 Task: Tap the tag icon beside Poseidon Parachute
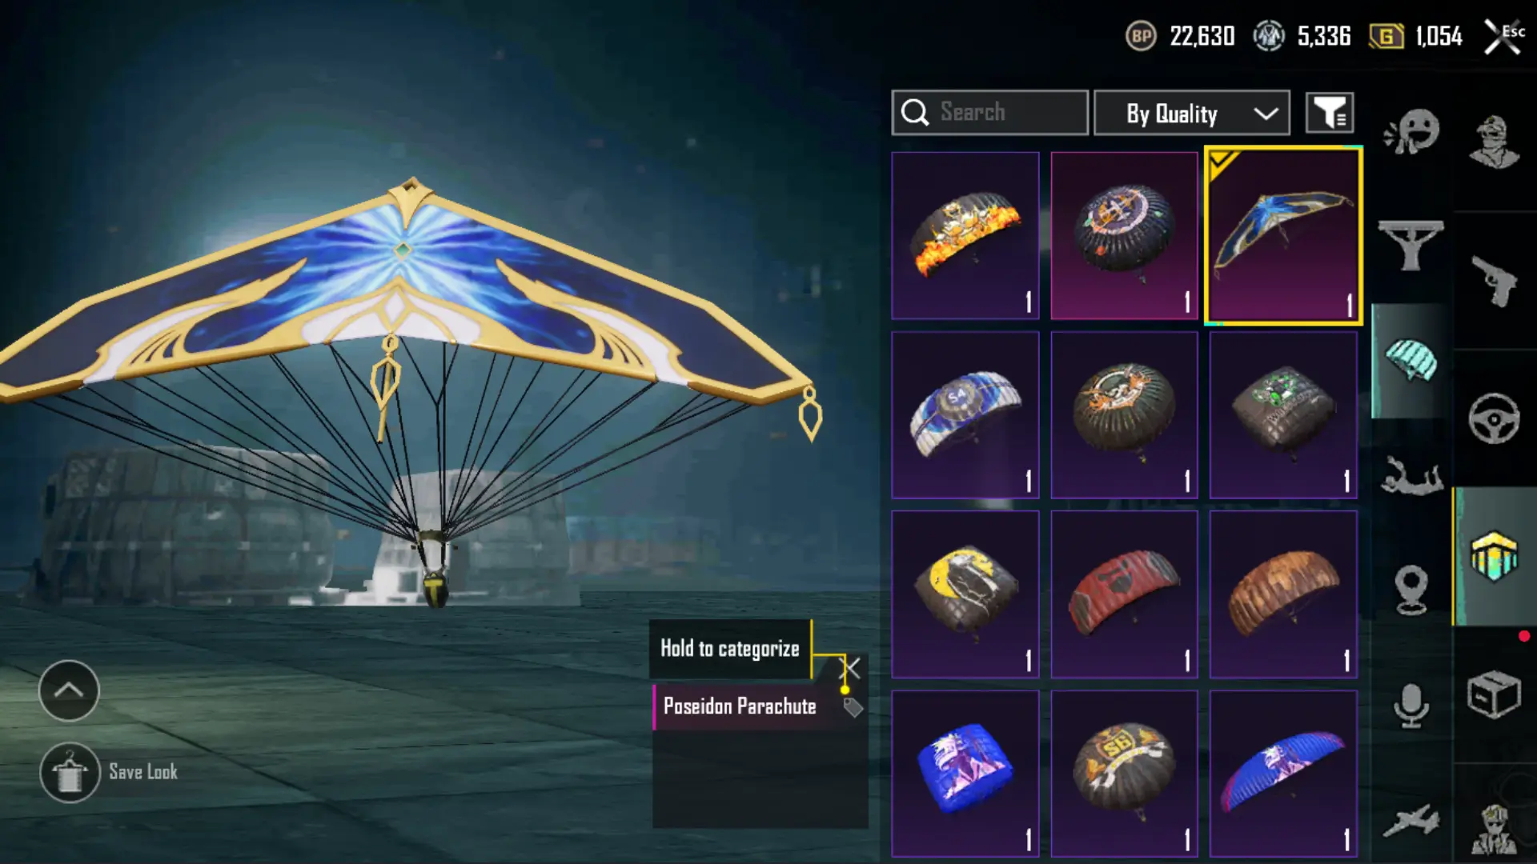(853, 707)
